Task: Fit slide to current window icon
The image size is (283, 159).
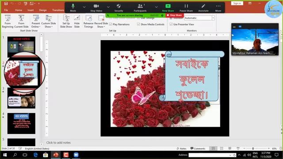Action: (x=281, y=148)
